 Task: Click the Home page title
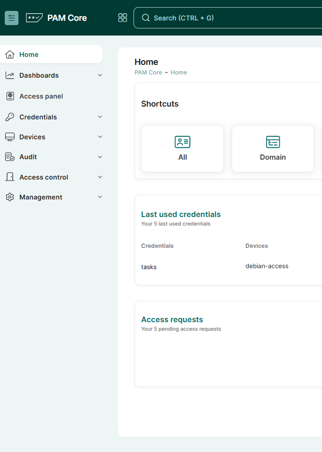(x=146, y=62)
